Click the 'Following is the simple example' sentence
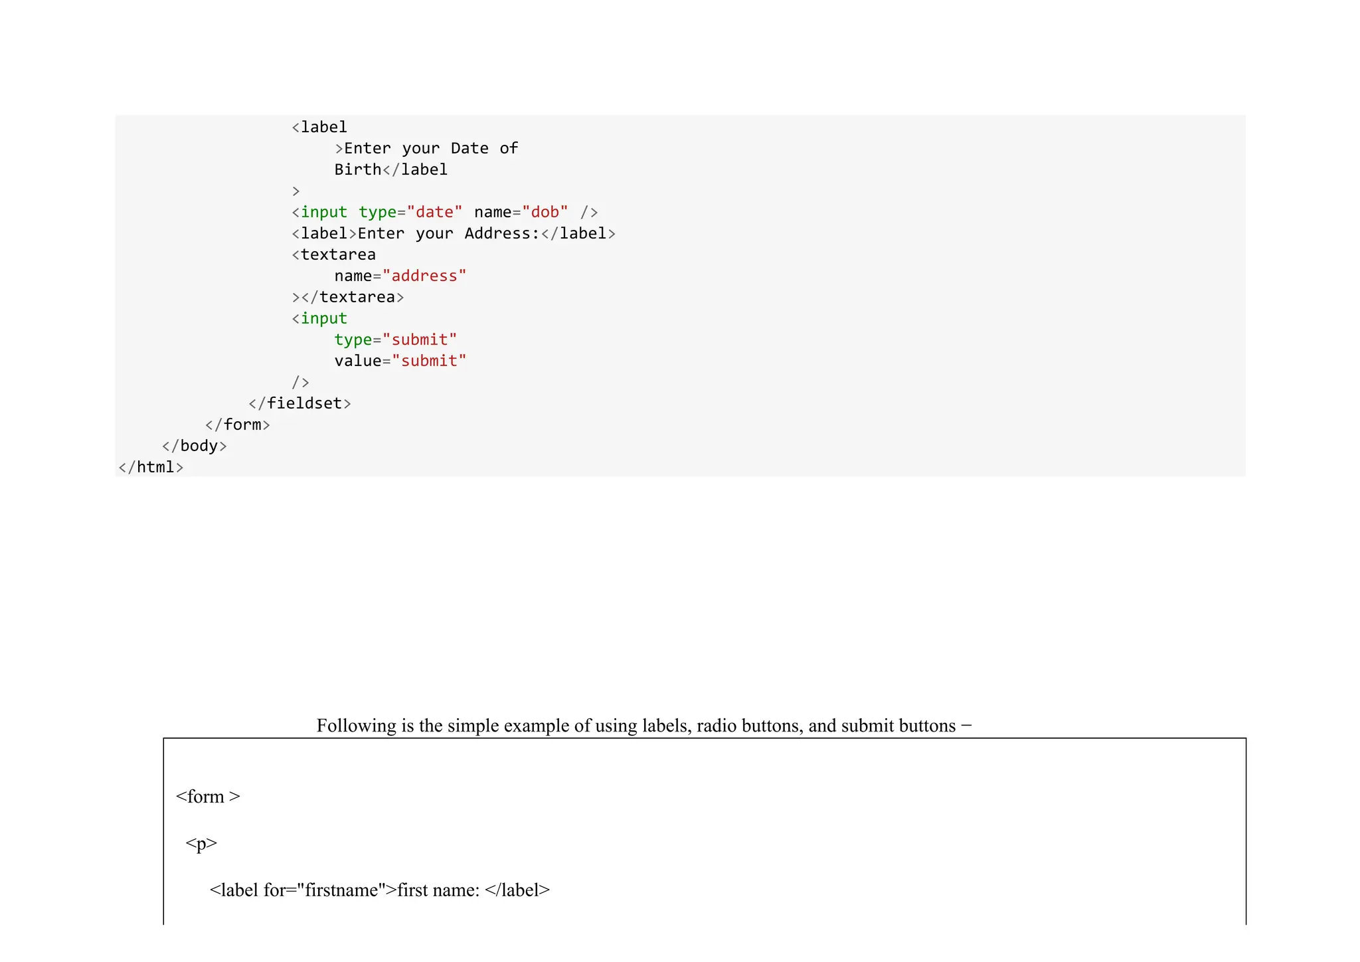 [643, 725]
